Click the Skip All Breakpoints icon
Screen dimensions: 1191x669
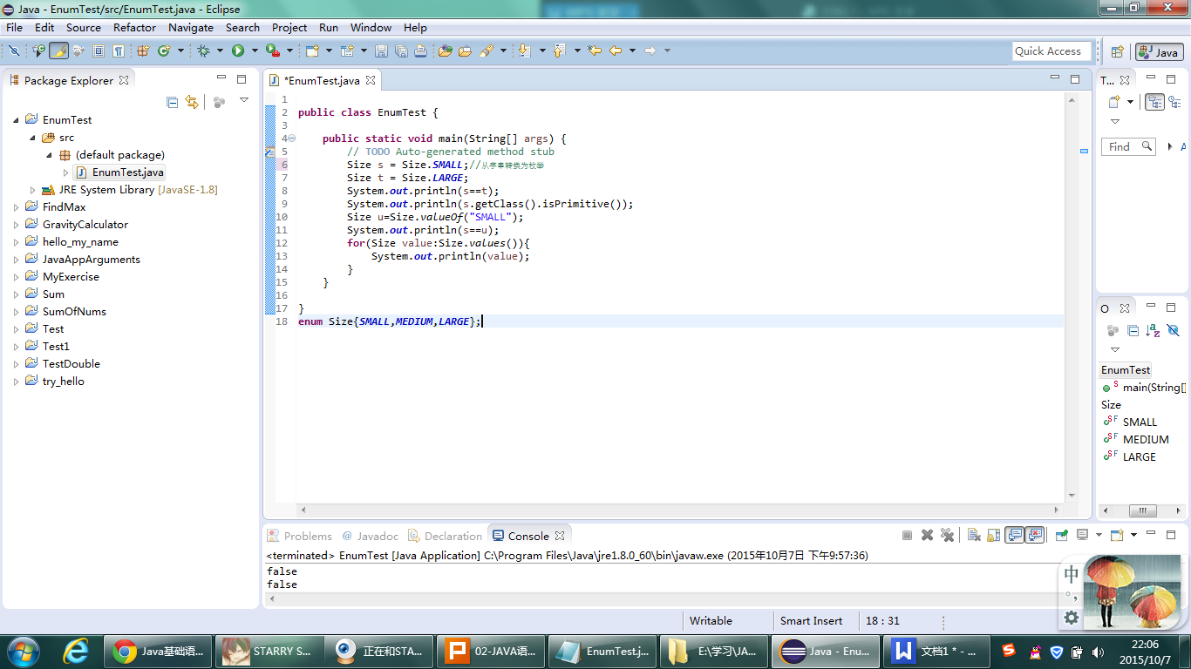coord(14,51)
